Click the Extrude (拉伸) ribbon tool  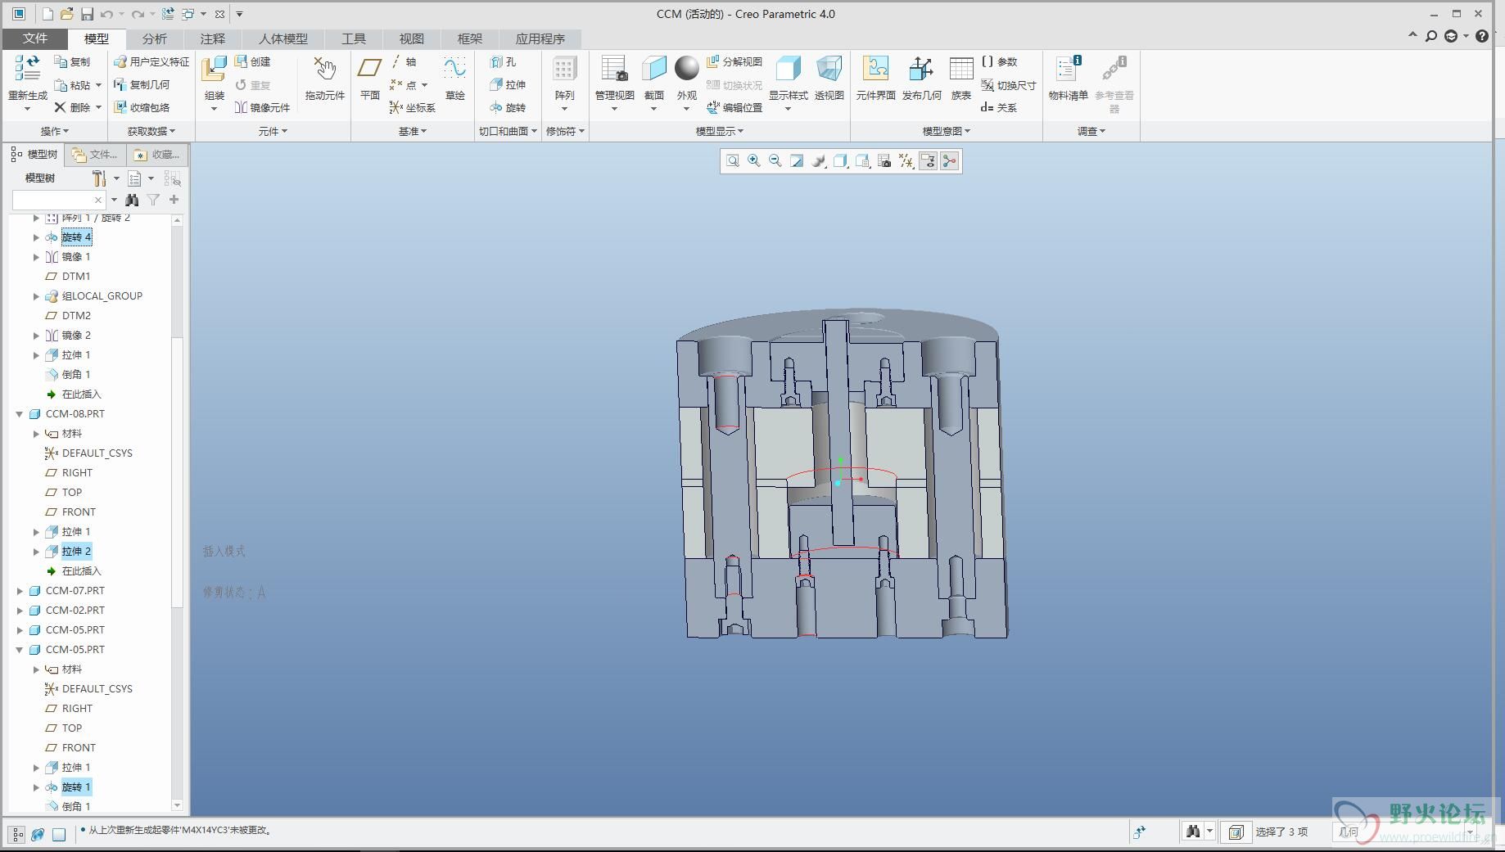(508, 85)
